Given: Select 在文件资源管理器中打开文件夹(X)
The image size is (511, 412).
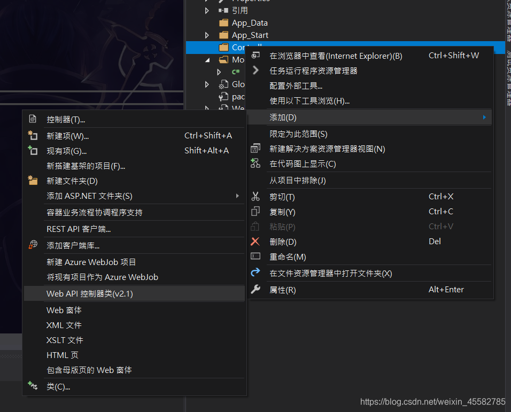Looking at the screenshot, I should (369, 273).
